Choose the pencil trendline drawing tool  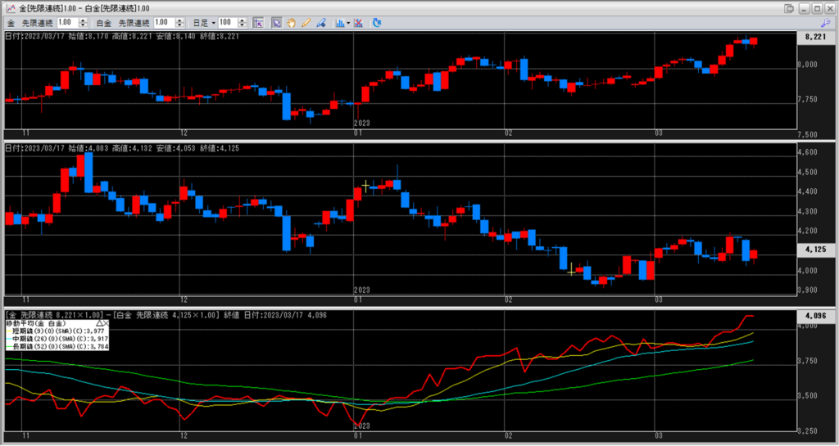[x=306, y=23]
